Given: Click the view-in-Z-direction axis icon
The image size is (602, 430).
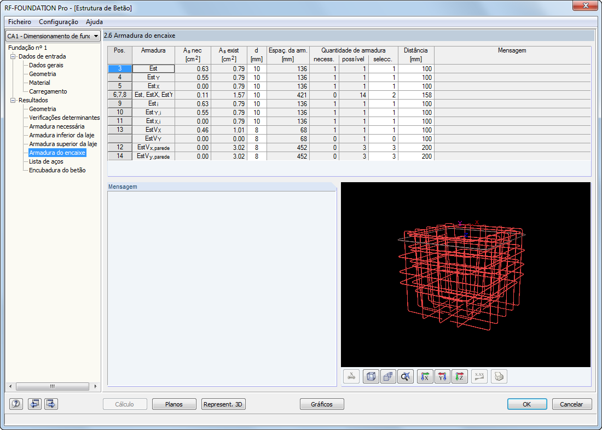Looking at the screenshot, I should click(460, 376).
